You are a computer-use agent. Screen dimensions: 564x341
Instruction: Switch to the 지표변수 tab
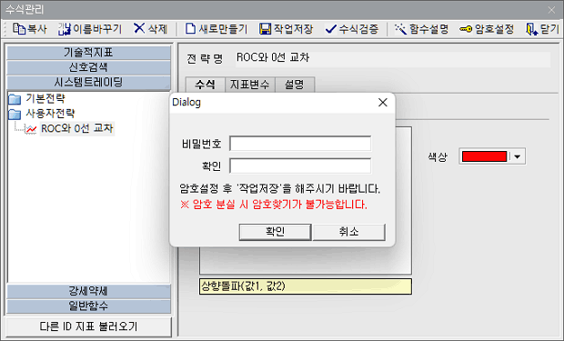tap(249, 85)
